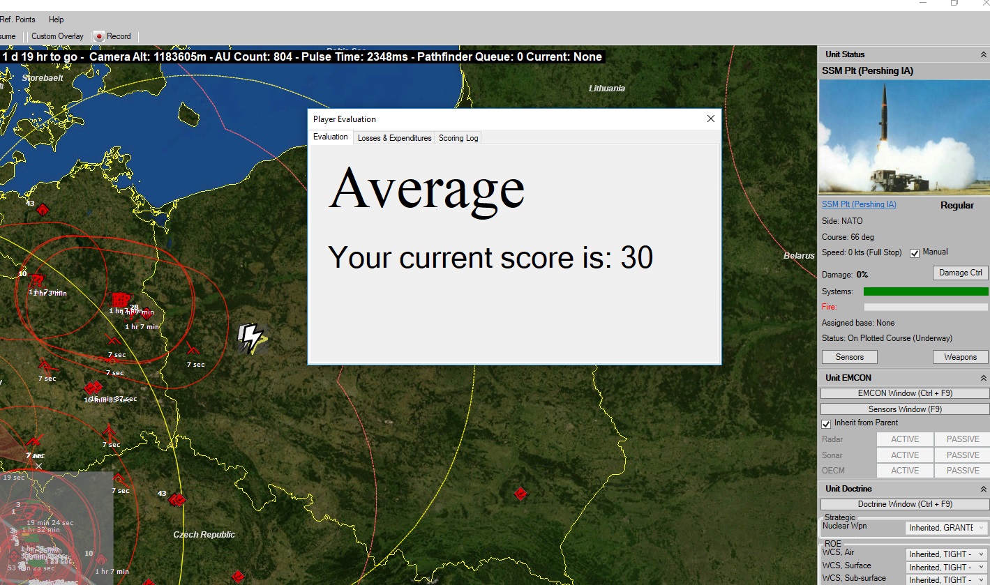Open the Damage Ctrl window
Screen dimensions: 990x585
click(x=960, y=273)
